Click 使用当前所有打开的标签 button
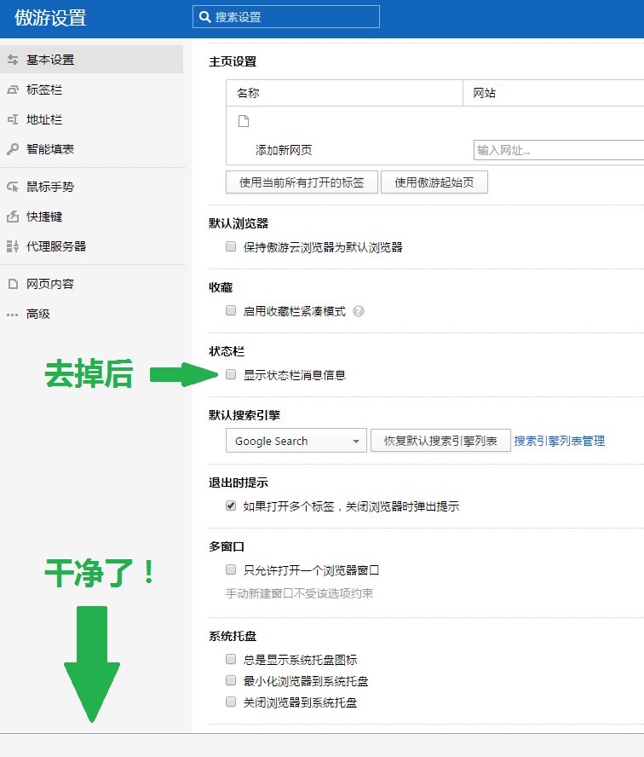Screen dimensions: 644x757 point(302,182)
